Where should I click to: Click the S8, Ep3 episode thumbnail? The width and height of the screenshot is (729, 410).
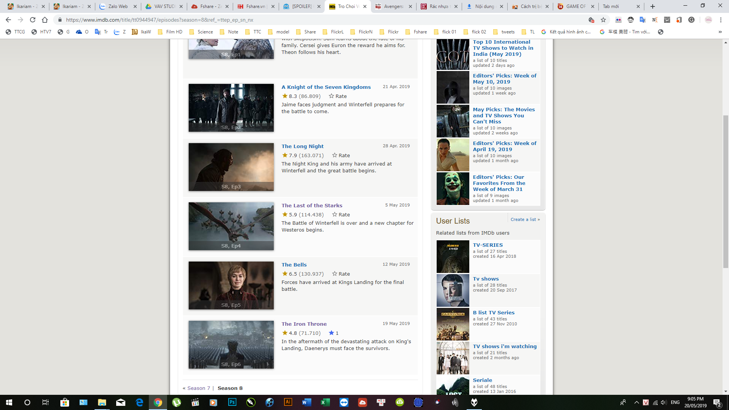231,167
